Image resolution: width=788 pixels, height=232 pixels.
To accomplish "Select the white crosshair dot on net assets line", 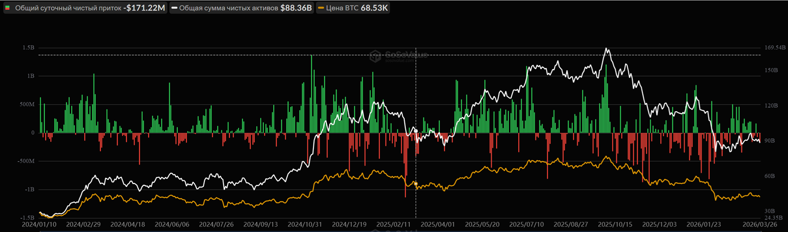I will 416,131.
